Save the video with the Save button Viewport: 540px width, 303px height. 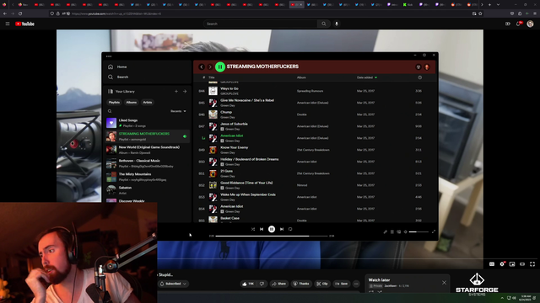[341, 284]
